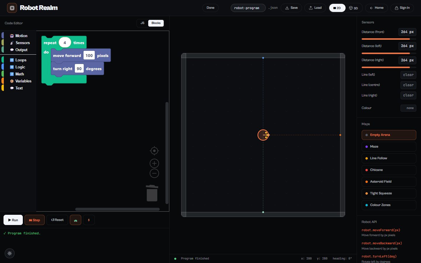421x263 pixels.
Task: Open the Logic block category
Action: click(18, 67)
